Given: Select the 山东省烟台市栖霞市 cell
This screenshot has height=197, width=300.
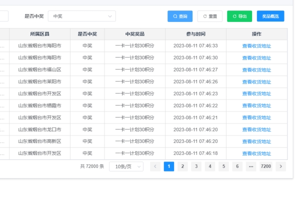Looking at the screenshot, I should 39,105.
